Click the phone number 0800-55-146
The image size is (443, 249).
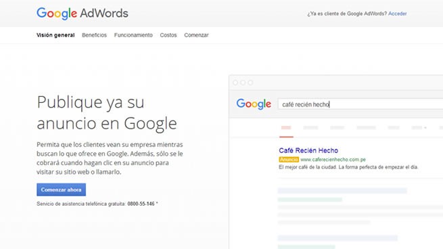coord(141,204)
